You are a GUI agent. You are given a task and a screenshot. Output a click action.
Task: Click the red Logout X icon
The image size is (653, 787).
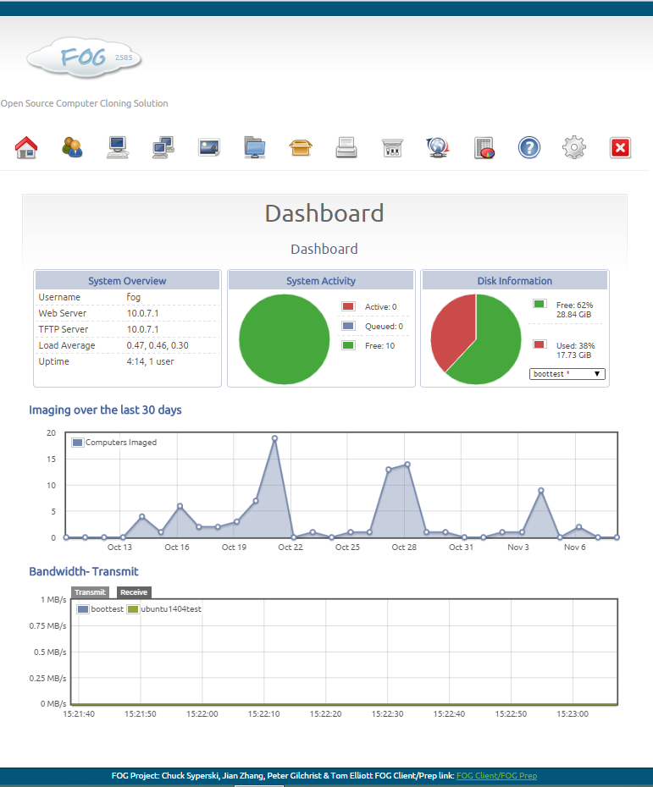pyautogui.click(x=620, y=147)
